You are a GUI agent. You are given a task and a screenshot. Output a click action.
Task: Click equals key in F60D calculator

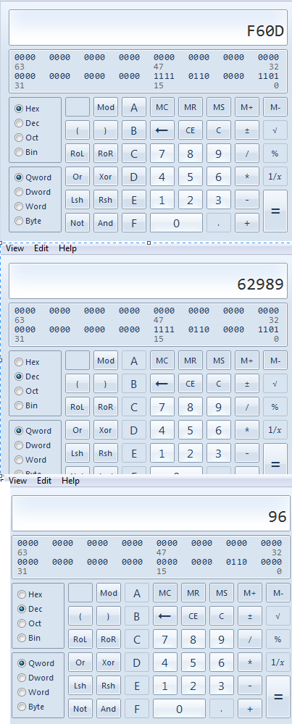(x=275, y=211)
